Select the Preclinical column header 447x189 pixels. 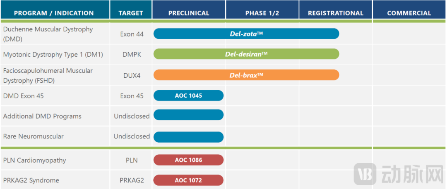[x=189, y=13]
